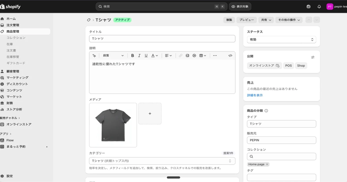Open publishing channel settings via sliders icon
Image resolution: width=347 pixels, height=182 pixels.
point(313,57)
